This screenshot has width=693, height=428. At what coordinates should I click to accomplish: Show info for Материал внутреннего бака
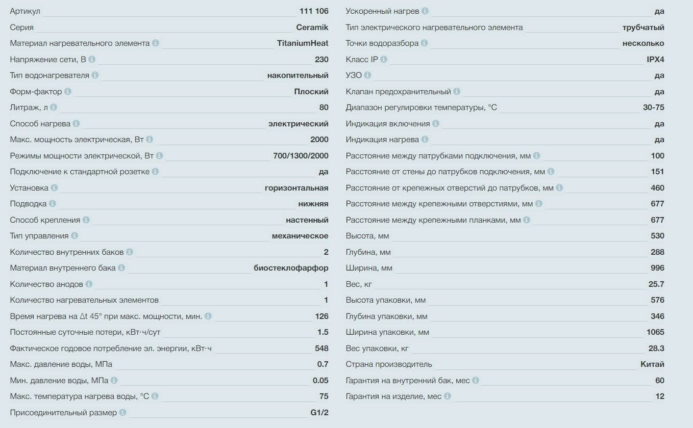[x=121, y=268]
